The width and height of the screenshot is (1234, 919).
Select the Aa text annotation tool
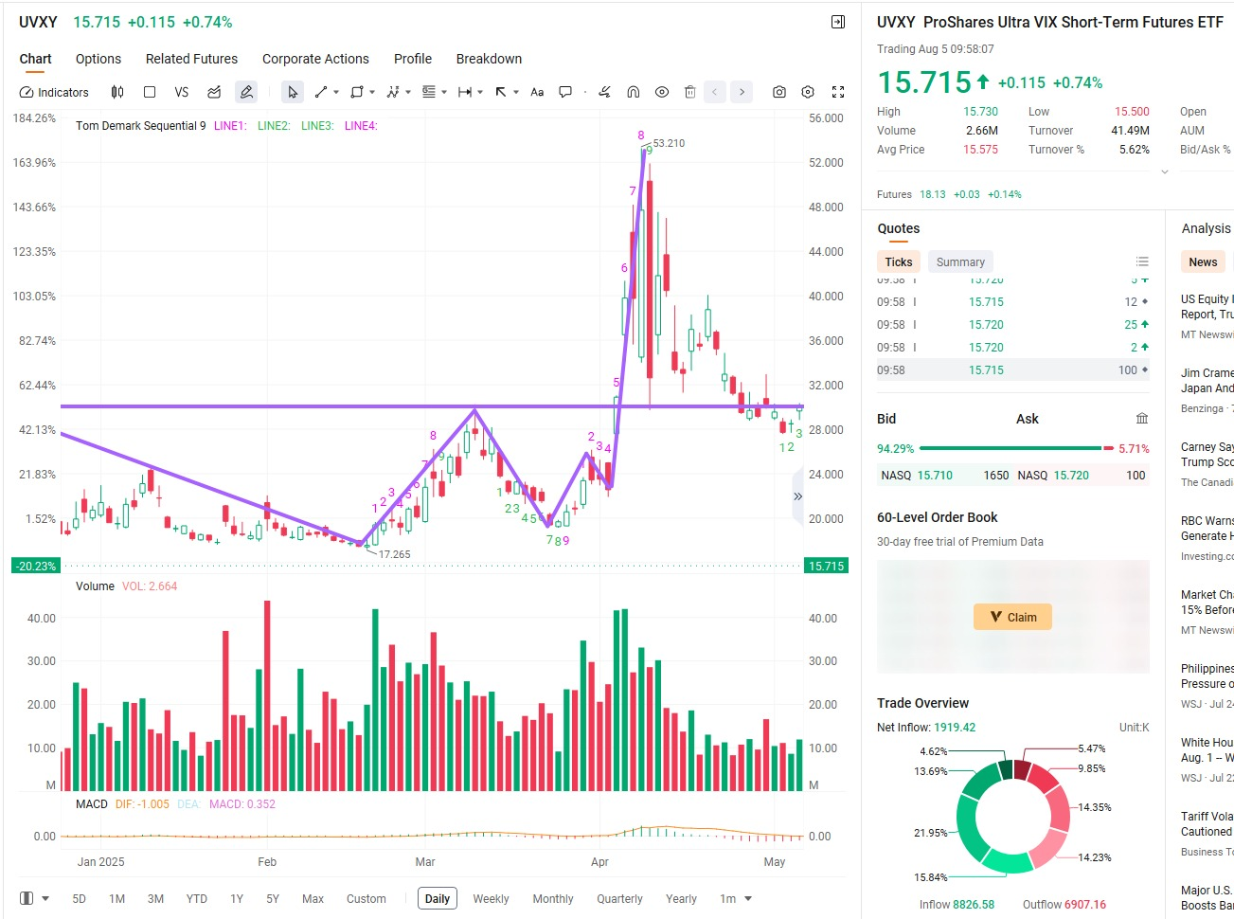pos(537,92)
